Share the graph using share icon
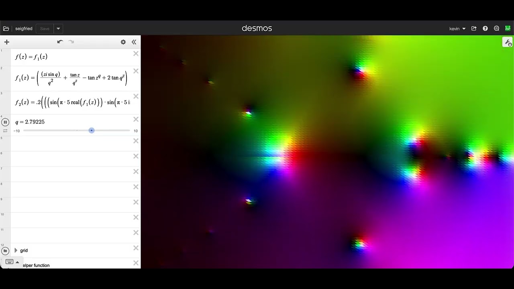The width and height of the screenshot is (514, 289). (474, 28)
